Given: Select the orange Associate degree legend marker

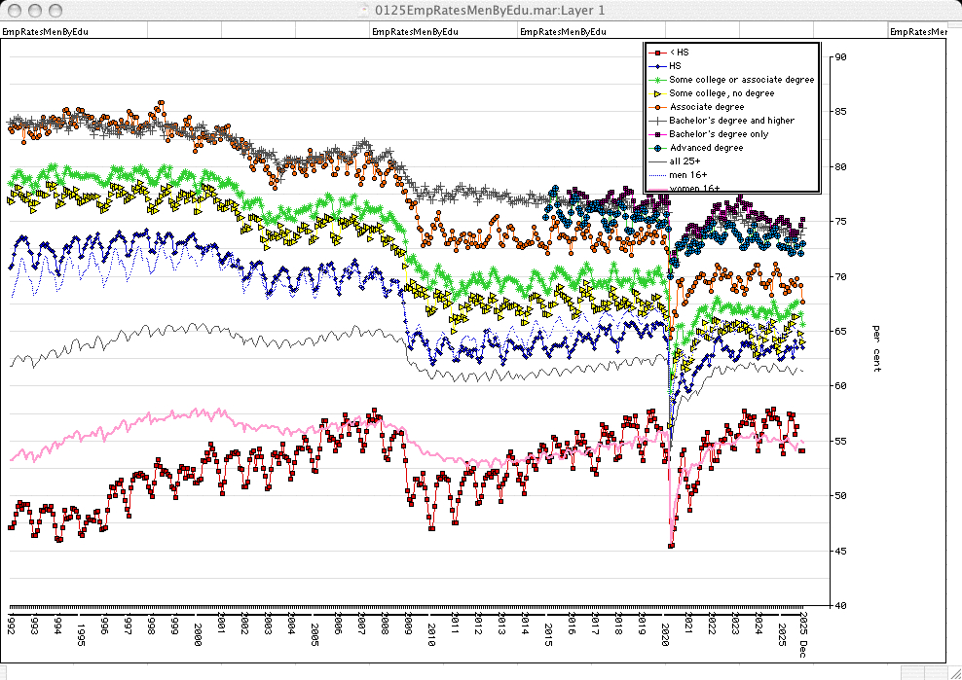Looking at the screenshot, I should tap(658, 106).
